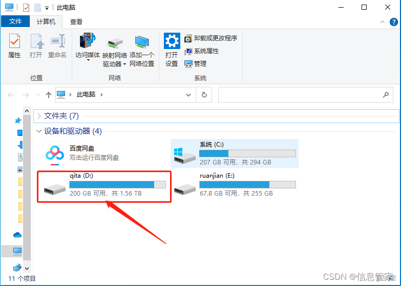Image resolution: width=401 pixels, height=286 pixels.
Task: Click the blue help question mark icon
Action: point(394,22)
